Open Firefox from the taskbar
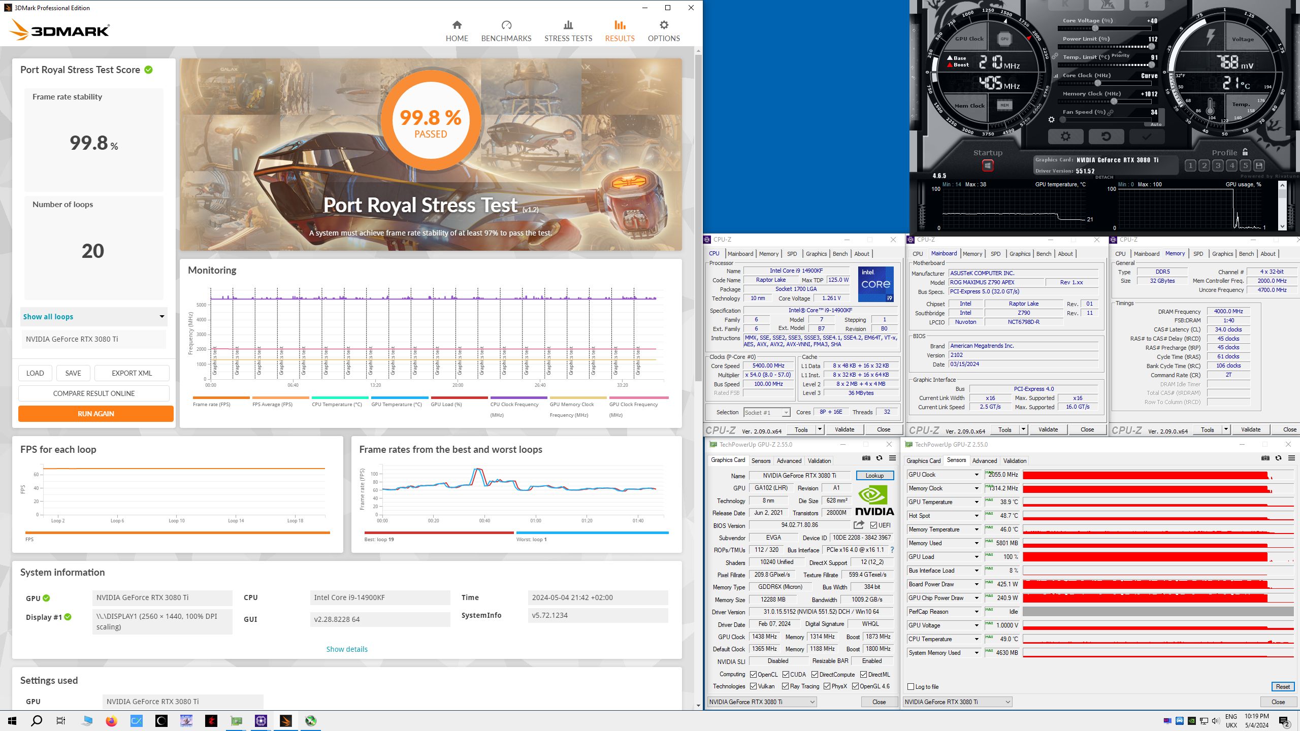 [112, 721]
